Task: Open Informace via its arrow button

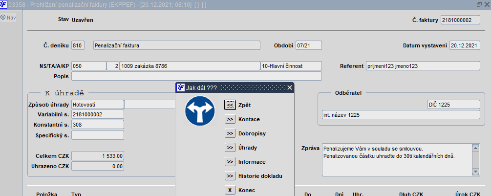Action: pyautogui.click(x=230, y=162)
